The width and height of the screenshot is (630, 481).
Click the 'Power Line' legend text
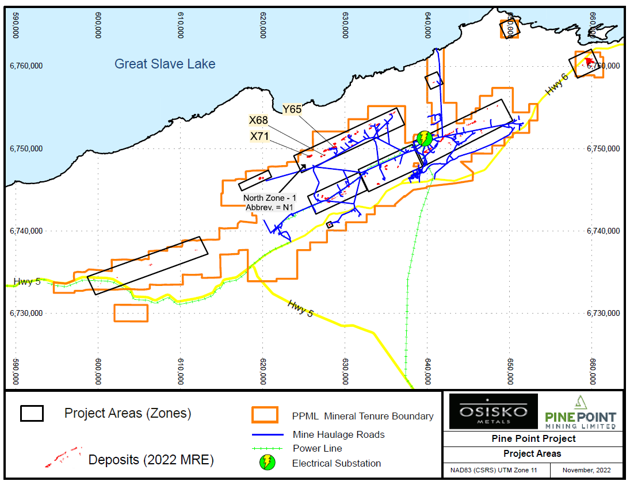point(318,448)
